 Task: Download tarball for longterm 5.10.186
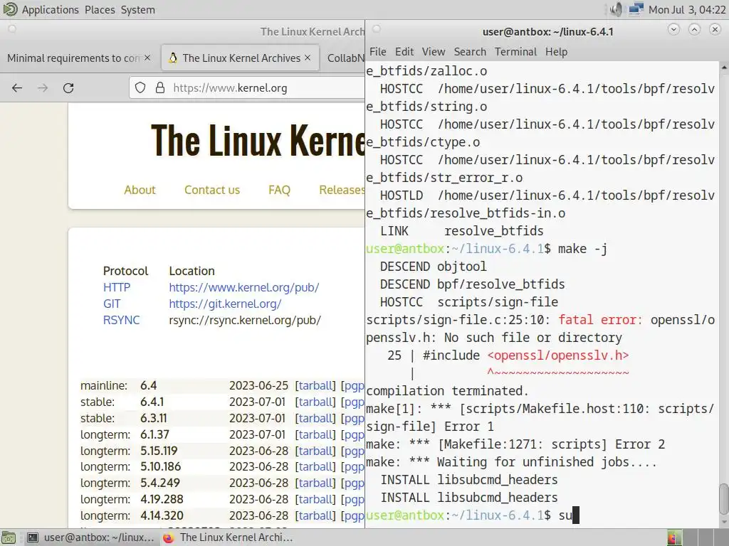315,466
